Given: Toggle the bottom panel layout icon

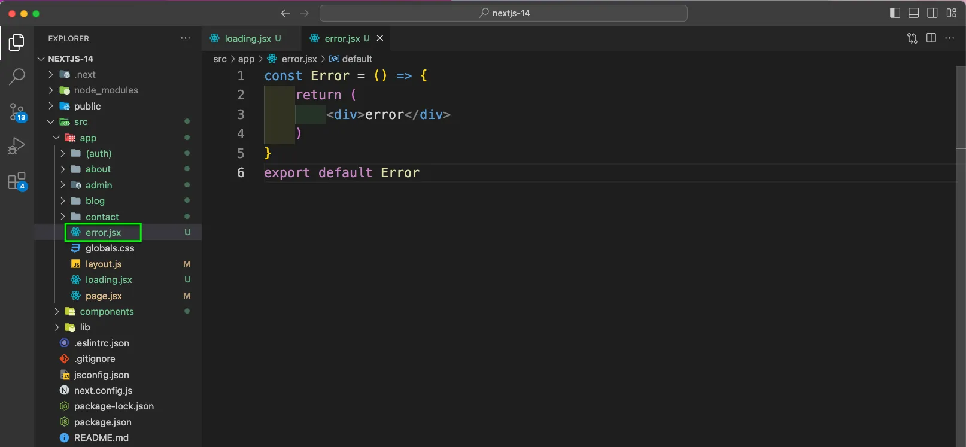Looking at the screenshot, I should (x=914, y=13).
